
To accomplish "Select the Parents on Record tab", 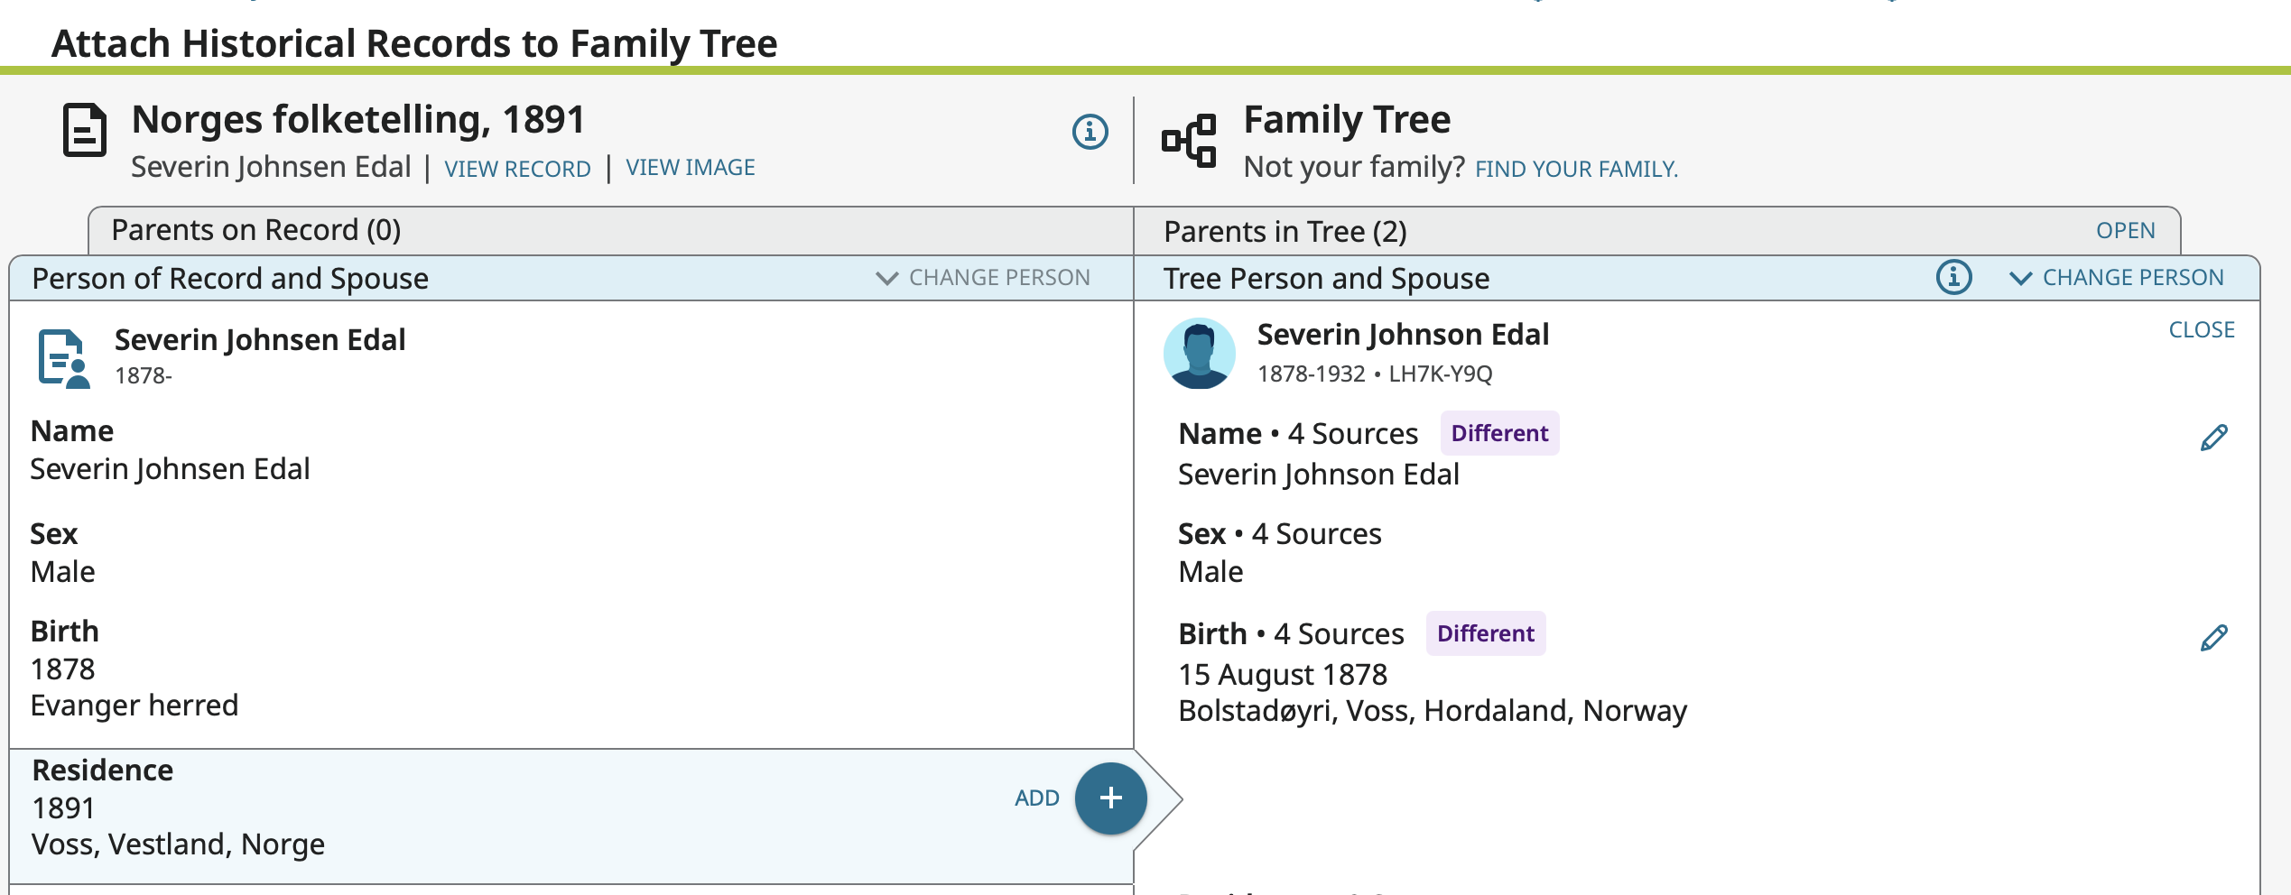I will tap(256, 231).
